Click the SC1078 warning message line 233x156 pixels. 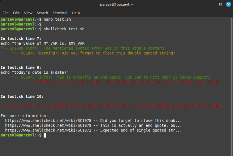[x=93, y=53]
